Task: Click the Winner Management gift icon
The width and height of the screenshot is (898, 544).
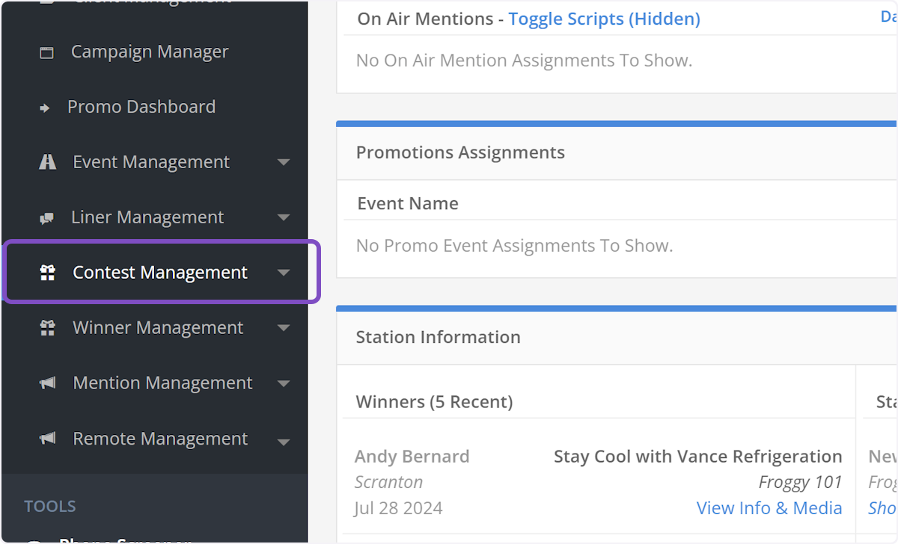Action: coord(47,327)
